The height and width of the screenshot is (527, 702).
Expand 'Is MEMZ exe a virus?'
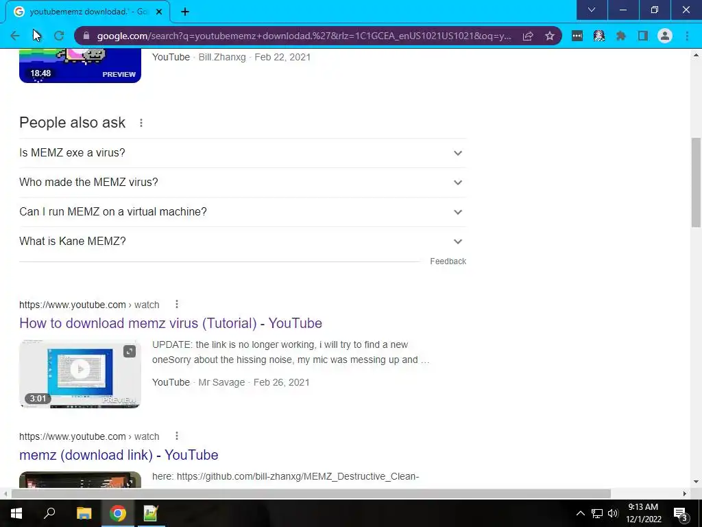click(x=243, y=153)
